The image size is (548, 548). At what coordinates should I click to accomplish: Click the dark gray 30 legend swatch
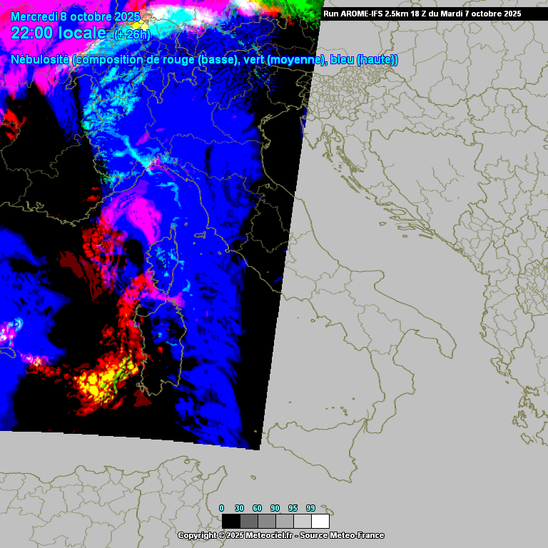(248, 521)
